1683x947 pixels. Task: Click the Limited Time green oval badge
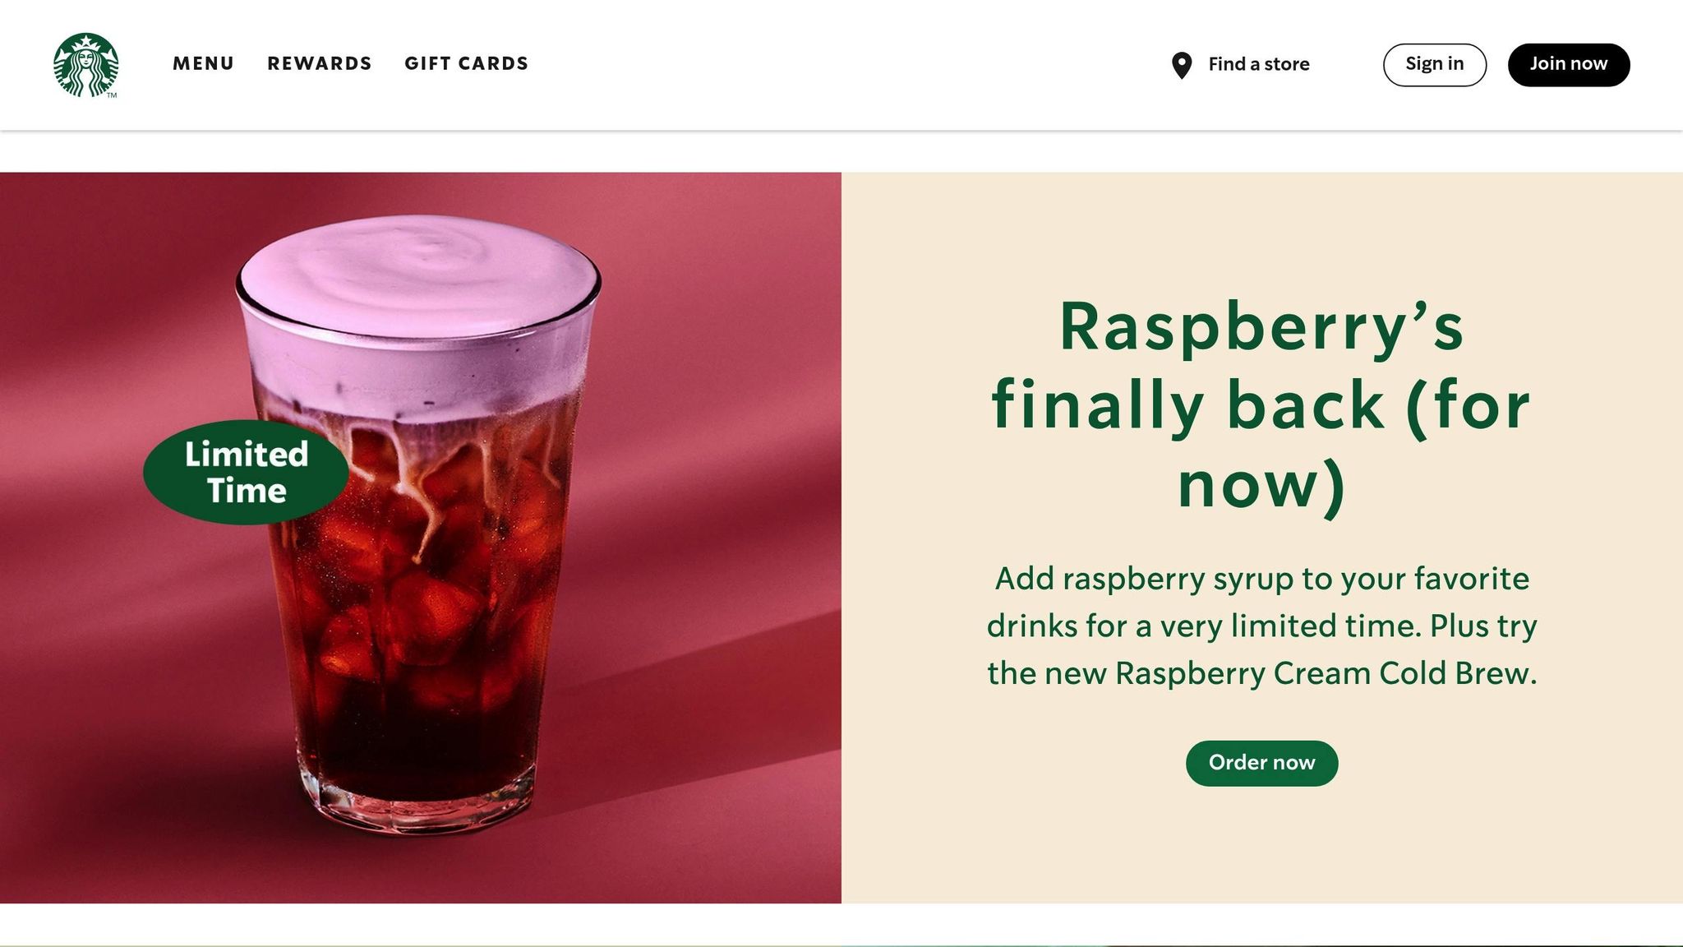coord(246,472)
